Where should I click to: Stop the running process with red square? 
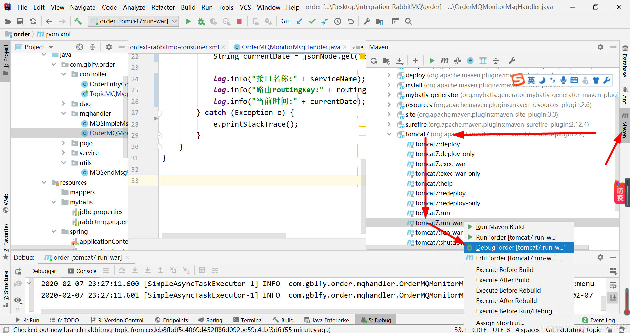[x=239, y=21]
